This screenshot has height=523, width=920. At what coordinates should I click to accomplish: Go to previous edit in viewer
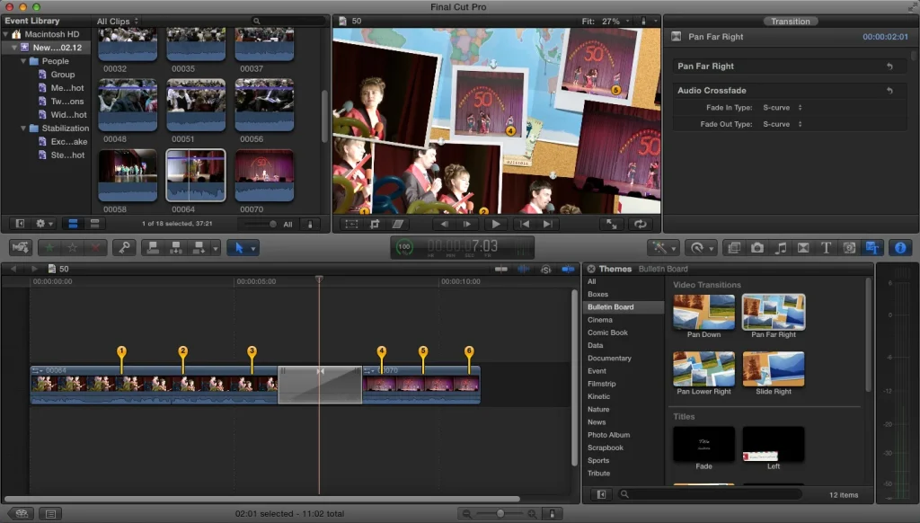point(525,224)
